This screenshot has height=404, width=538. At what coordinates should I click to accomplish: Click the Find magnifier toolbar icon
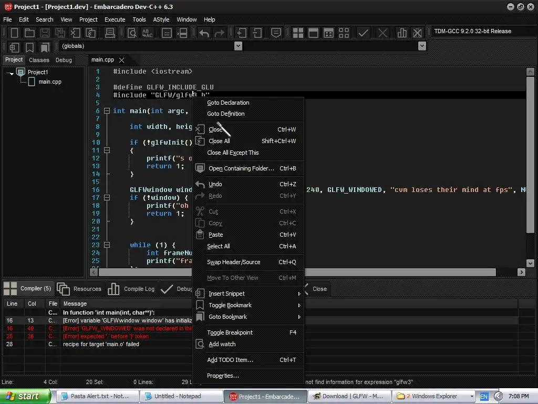point(132,33)
